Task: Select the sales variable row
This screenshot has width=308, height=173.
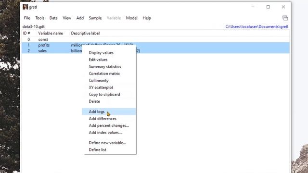Action: pyautogui.click(x=155, y=50)
